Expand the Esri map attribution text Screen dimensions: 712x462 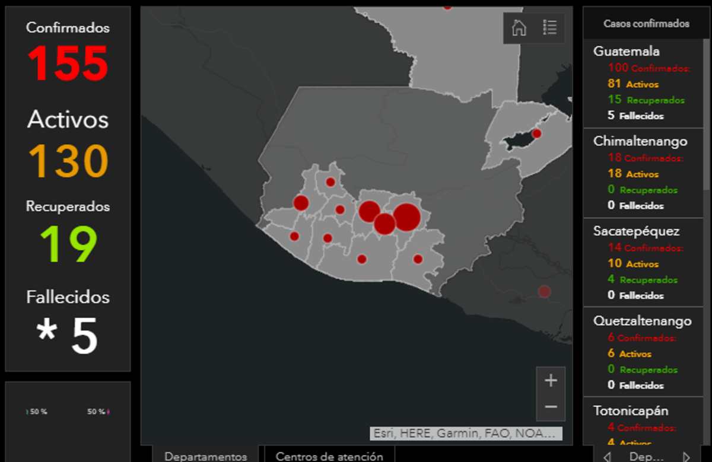click(x=466, y=433)
